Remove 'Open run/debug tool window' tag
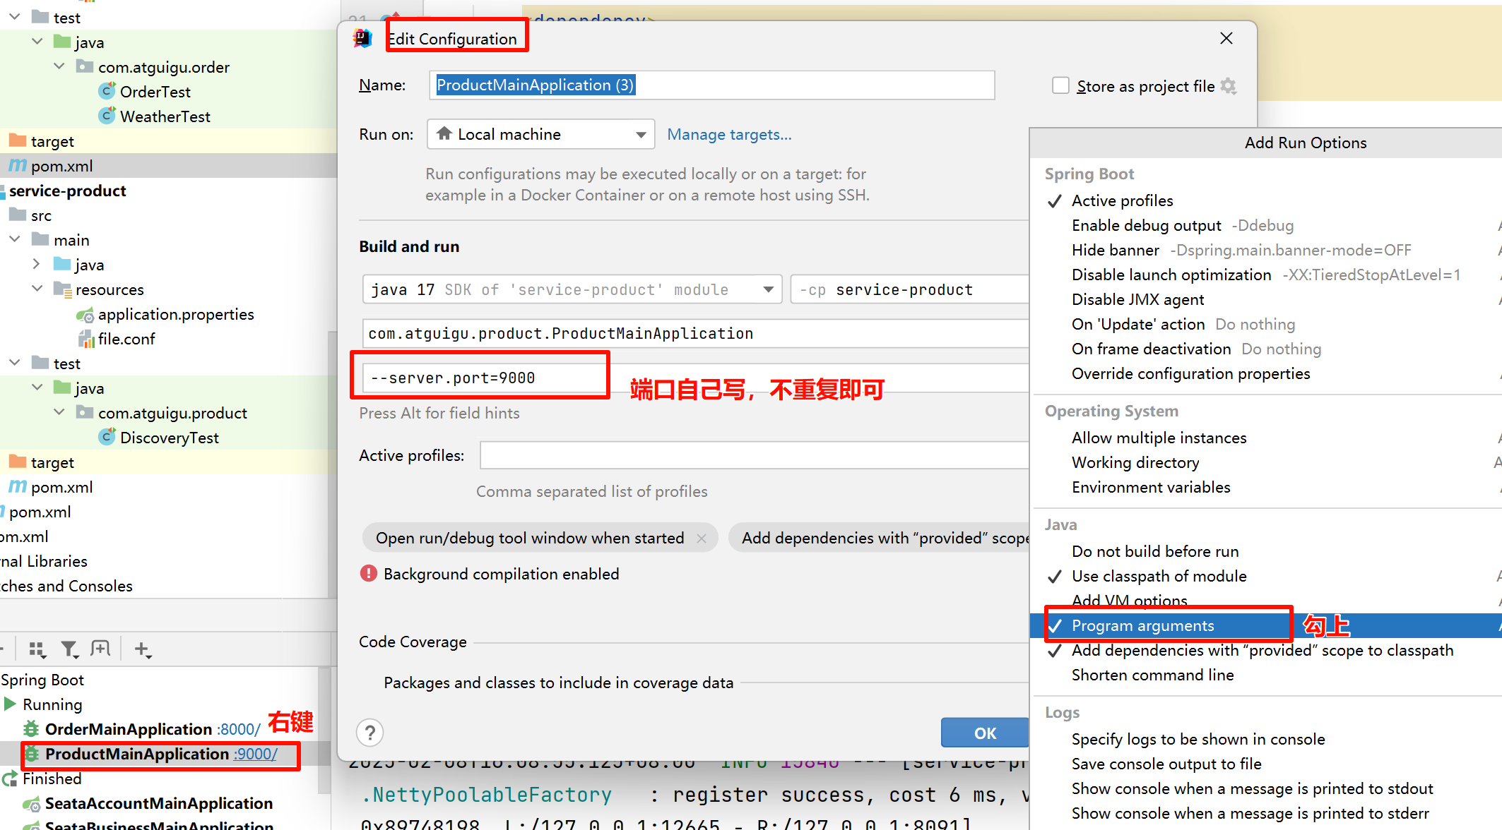1502x830 pixels. (702, 539)
